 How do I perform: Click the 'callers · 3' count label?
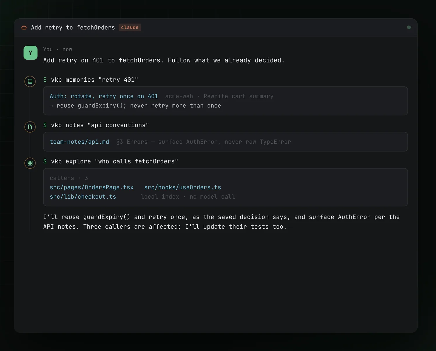pyautogui.click(x=69, y=178)
